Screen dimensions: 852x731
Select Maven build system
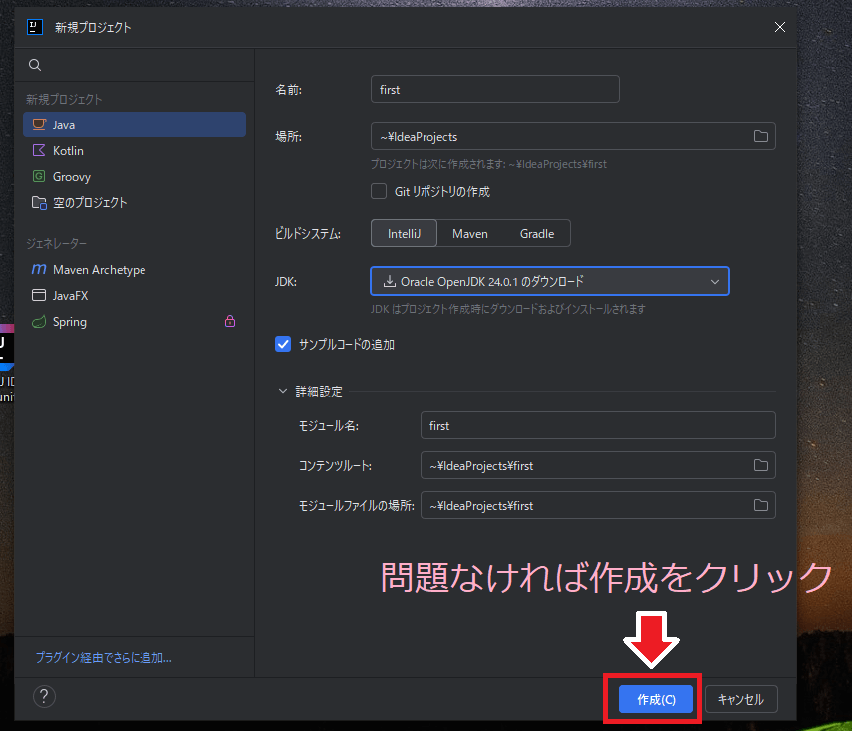[470, 233]
